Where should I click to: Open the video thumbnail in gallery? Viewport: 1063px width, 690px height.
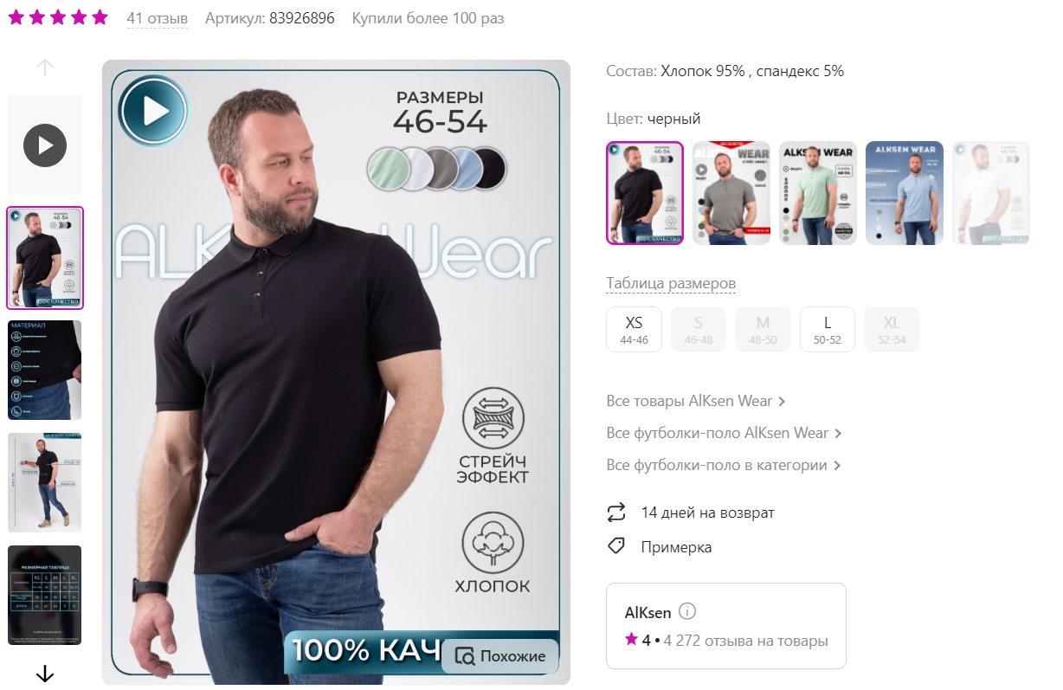coord(45,145)
